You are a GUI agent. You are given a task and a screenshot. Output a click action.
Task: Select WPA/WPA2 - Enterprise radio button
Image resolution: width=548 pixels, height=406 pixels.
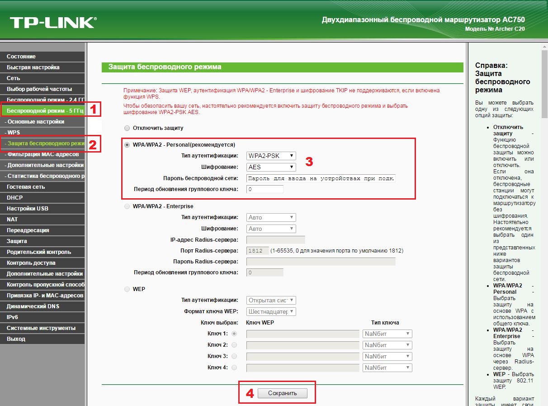click(x=127, y=206)
